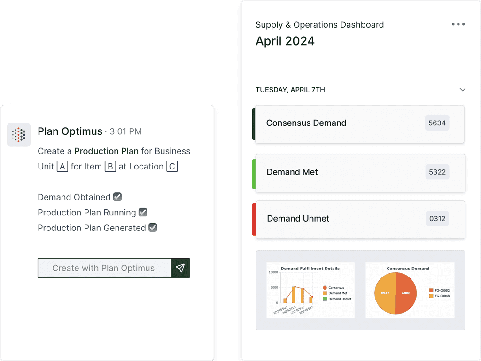This screenshot has height=361, width=481.
Task: Select the Demand Unmet card
Action: click(x=359, y=220)
